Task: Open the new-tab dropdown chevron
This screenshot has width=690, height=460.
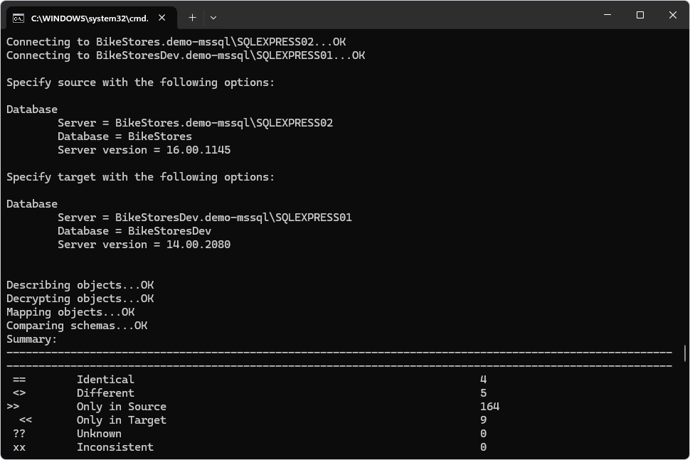Action: click(213, 18)
